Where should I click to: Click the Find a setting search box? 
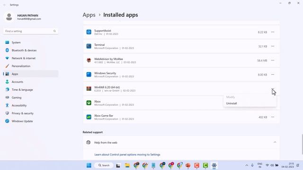(x=30, y=31)
